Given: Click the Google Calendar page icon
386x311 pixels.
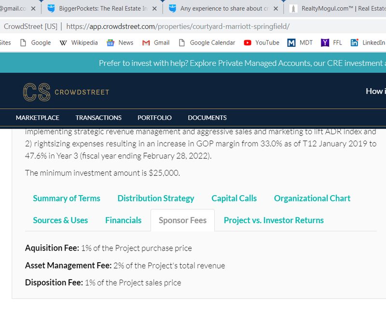Looking at the screenshot, I should (182, 43).
